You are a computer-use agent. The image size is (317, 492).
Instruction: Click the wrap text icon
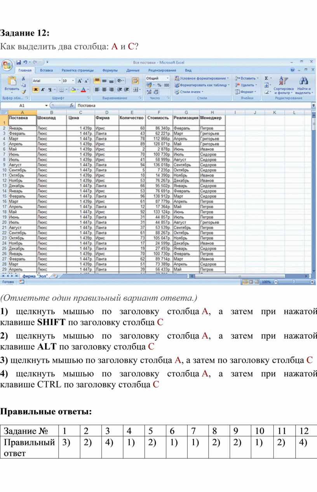(x=135, y=81)
